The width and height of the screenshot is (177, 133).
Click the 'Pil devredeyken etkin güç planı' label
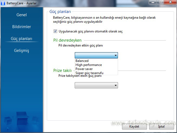81,45
